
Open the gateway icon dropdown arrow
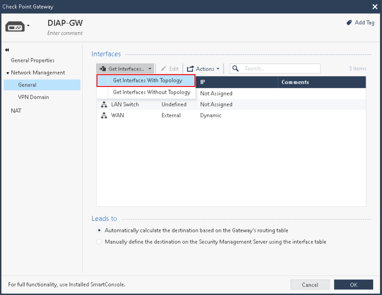[x=28, y=26]
